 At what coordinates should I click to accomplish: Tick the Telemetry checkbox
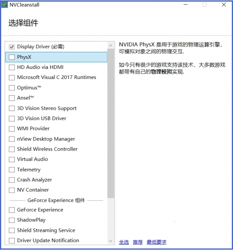click(12, 170)
